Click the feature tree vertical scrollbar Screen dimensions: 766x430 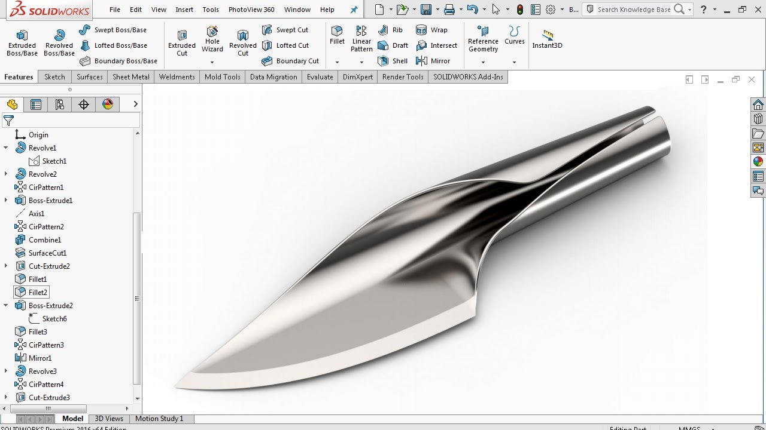tap(137, 299)
